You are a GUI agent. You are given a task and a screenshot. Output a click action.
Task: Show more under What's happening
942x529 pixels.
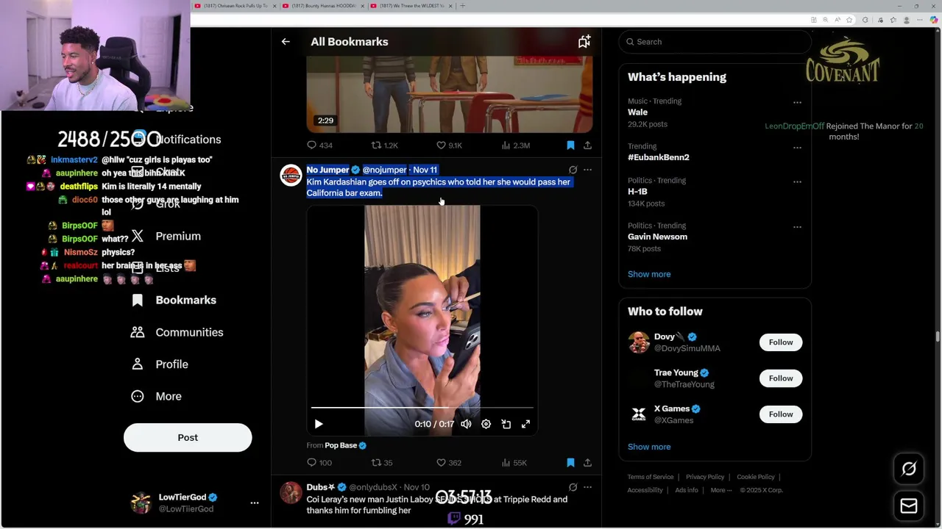(649, 274)
